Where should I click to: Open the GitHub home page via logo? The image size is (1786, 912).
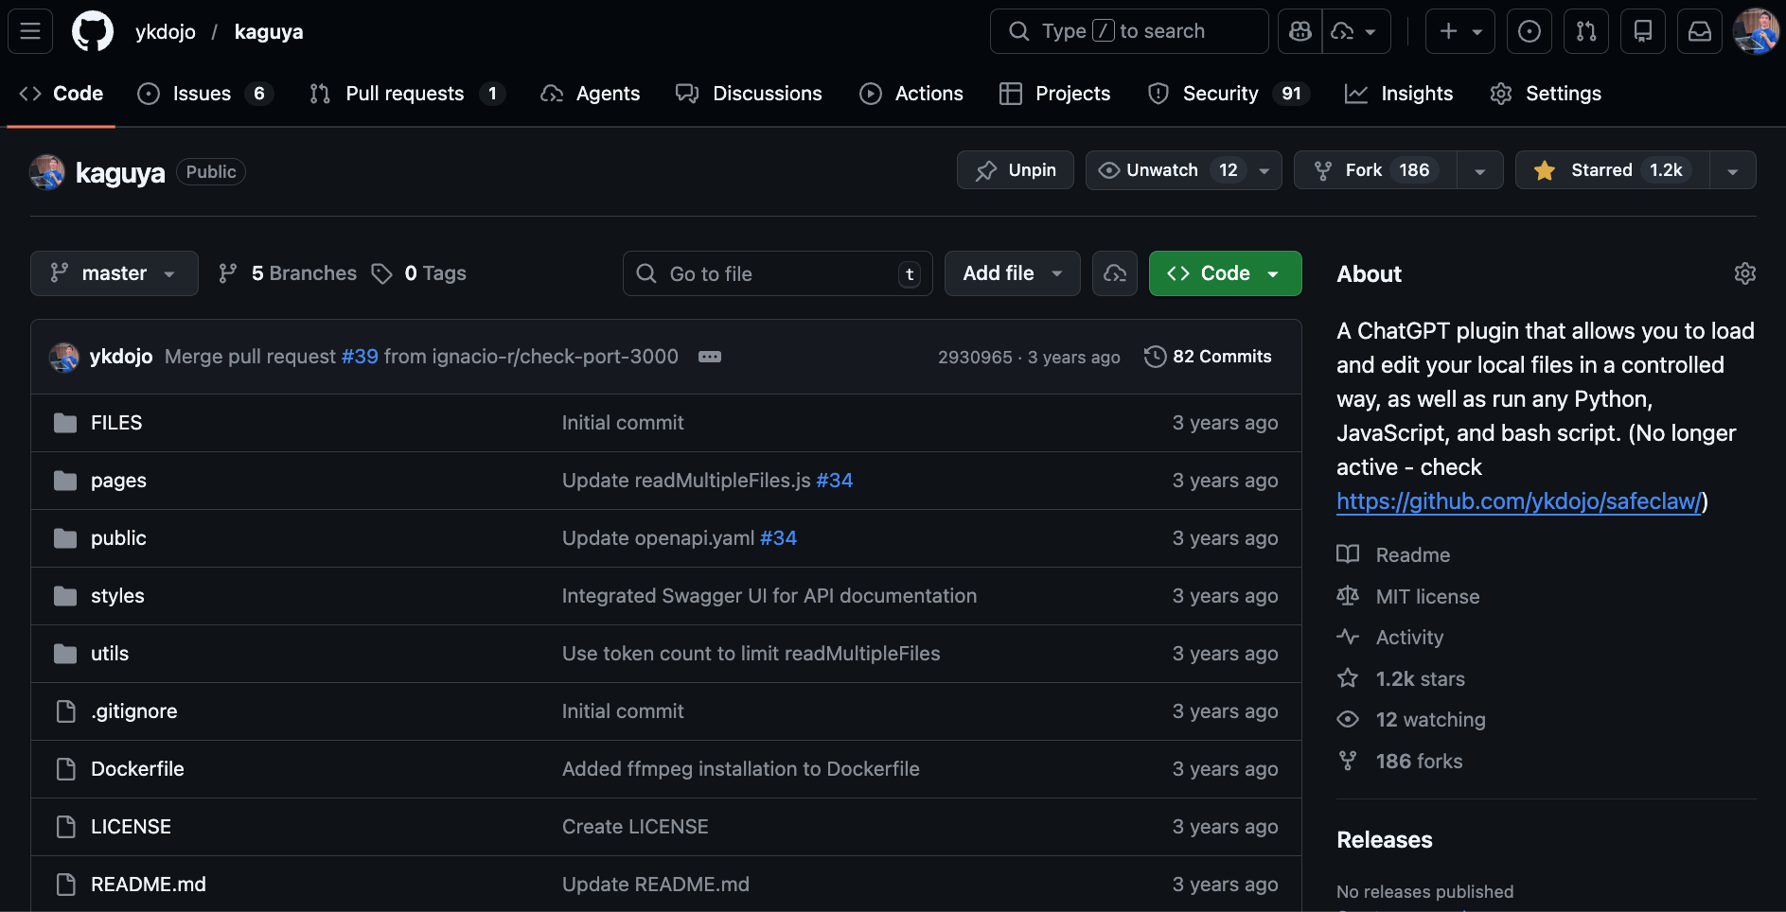pos(93,30)
